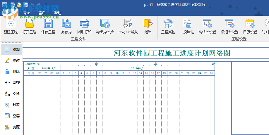
Task: Open the 编辑 (Edit) menu
Action: point(26,13)
